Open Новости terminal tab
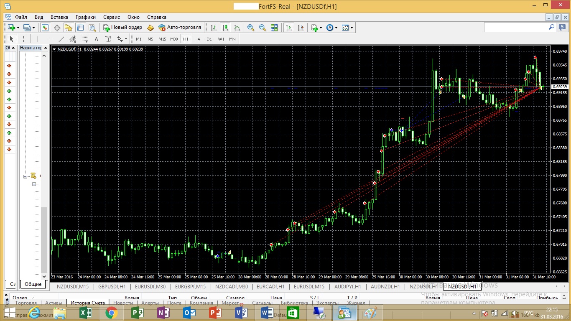Image resolution: width=571 pixels, height=321 pixels. [123, 303]
